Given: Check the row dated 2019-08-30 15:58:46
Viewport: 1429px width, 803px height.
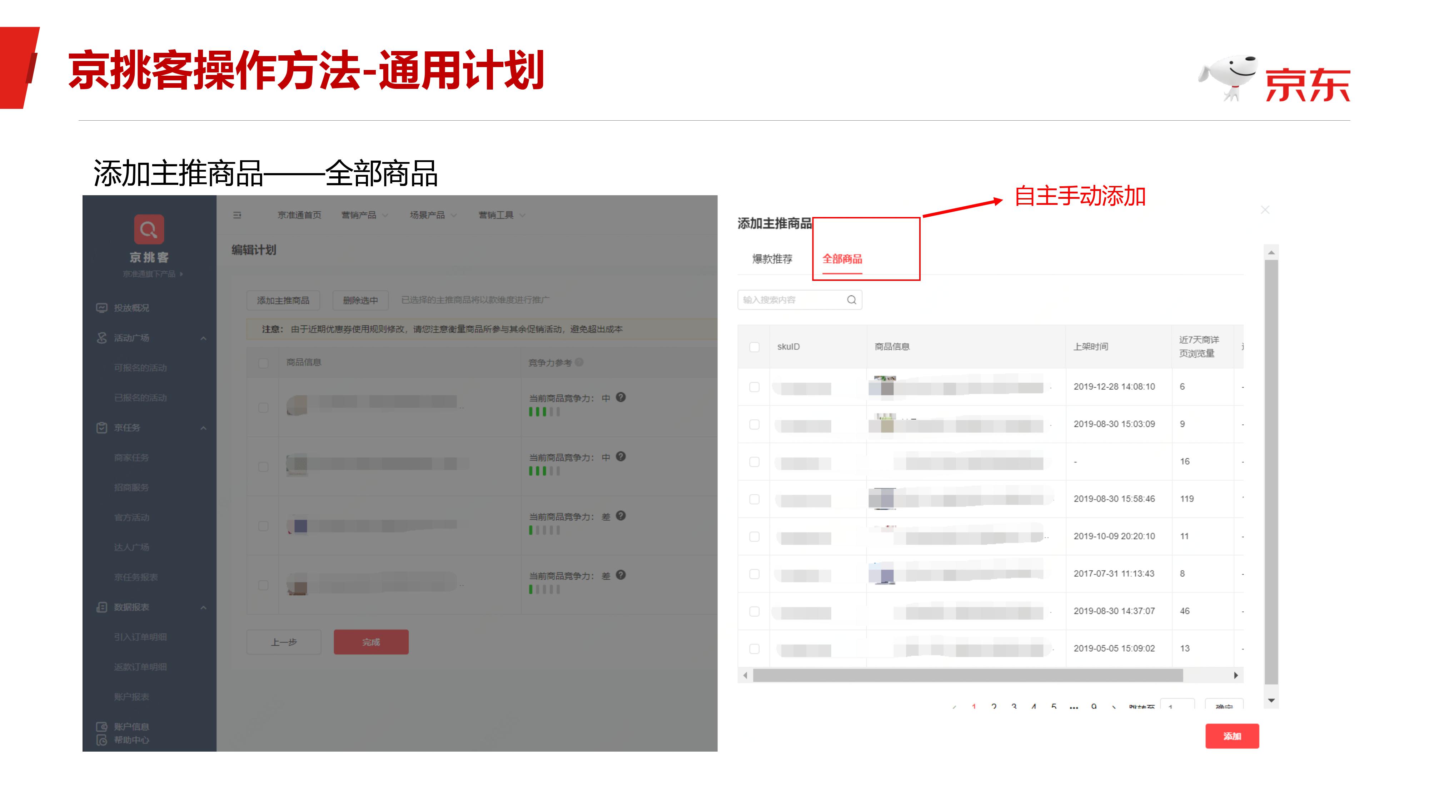Looking at the screenshot, I should (x=755, y=499).
